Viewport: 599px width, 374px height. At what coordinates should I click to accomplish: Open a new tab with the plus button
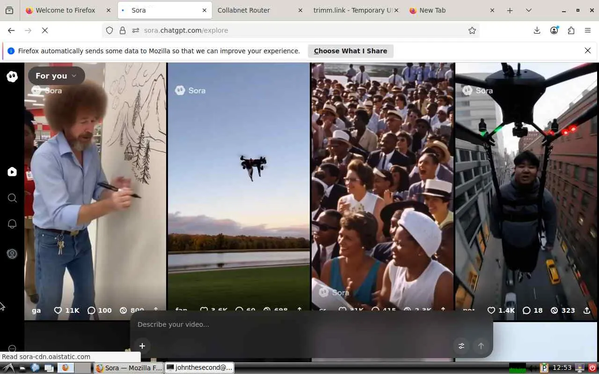pos(510,10)
